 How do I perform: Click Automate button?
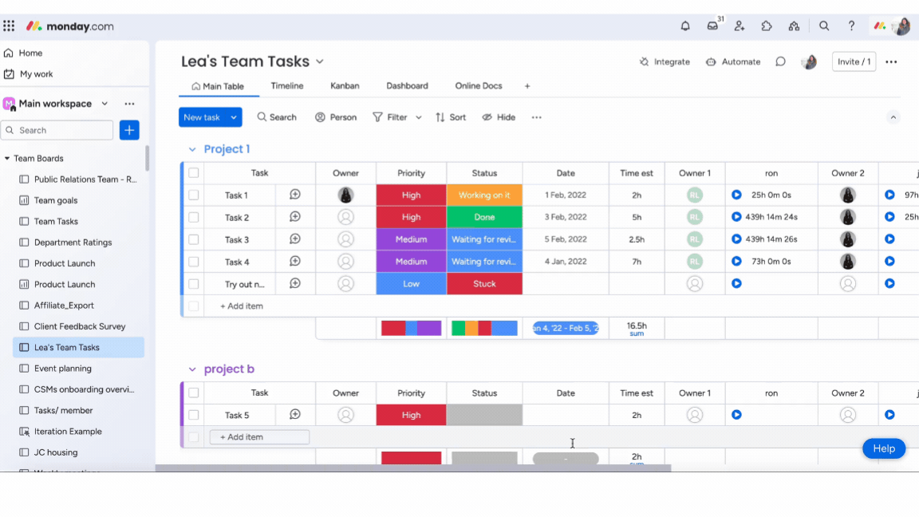pos(733,61)
